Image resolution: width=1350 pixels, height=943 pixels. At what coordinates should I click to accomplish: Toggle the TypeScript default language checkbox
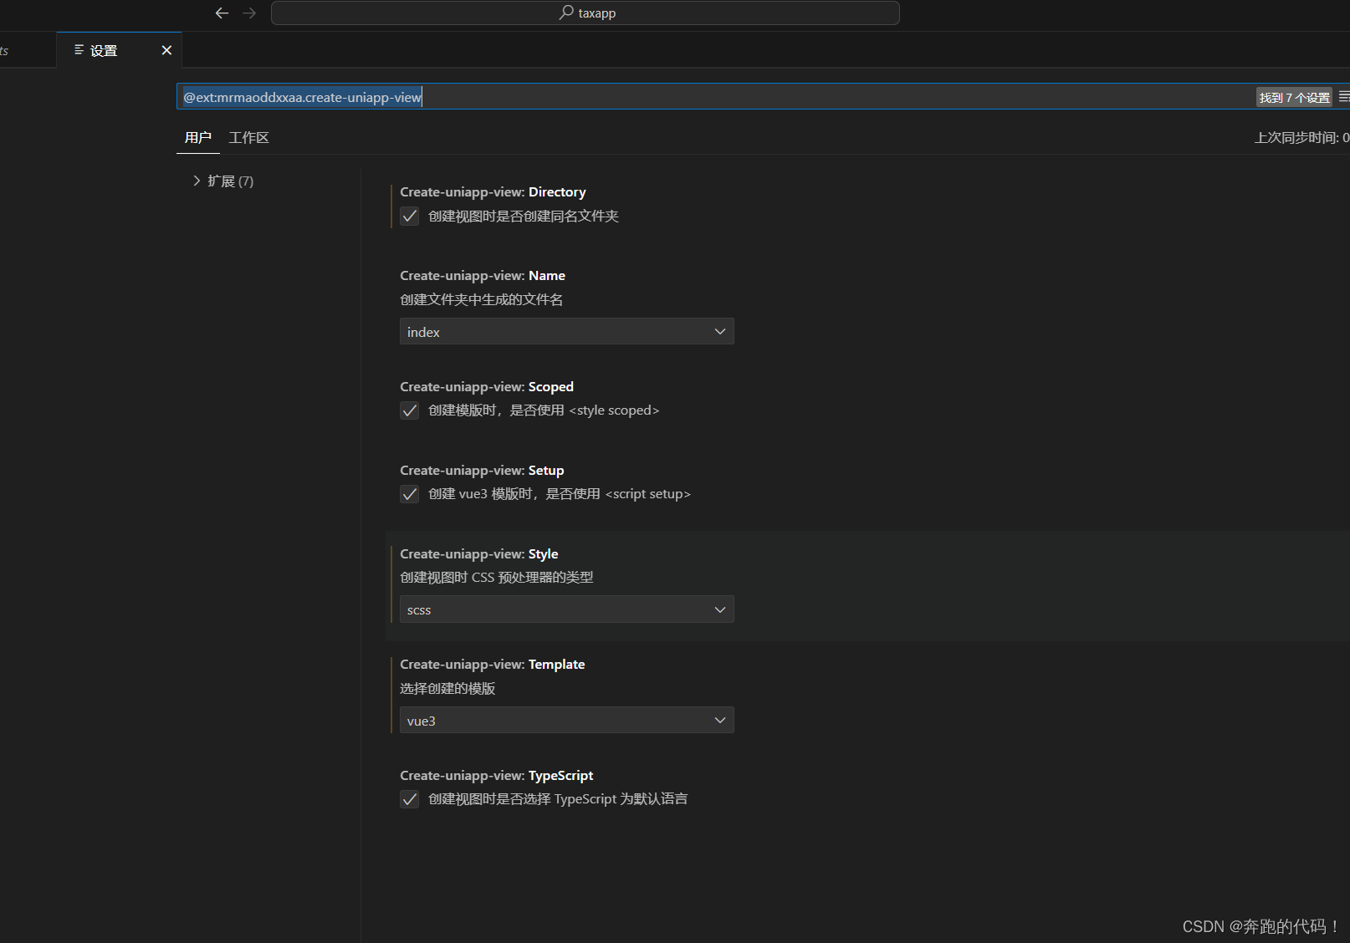pyautogui.click(x=410, y=799)
